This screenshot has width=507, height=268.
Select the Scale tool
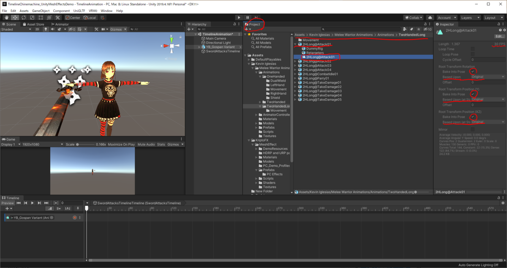[x=32, y=18]
